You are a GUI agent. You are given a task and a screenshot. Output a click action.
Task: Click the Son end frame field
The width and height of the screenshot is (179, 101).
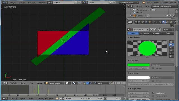pos(95,98)
